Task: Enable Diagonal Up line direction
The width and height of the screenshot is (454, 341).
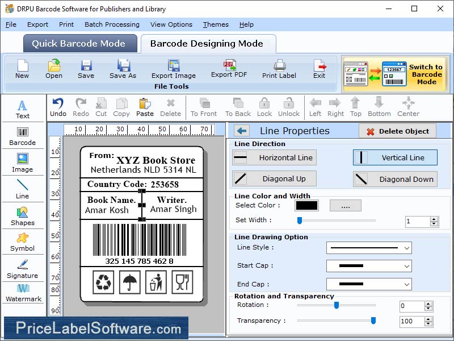Action: 274,179
